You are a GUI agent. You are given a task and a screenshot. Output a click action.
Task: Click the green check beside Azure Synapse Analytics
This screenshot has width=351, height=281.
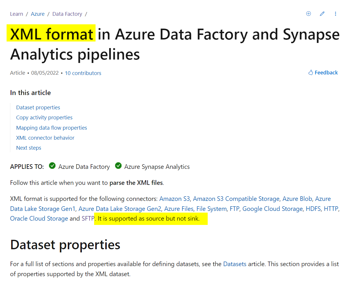(x=118, y=166)
